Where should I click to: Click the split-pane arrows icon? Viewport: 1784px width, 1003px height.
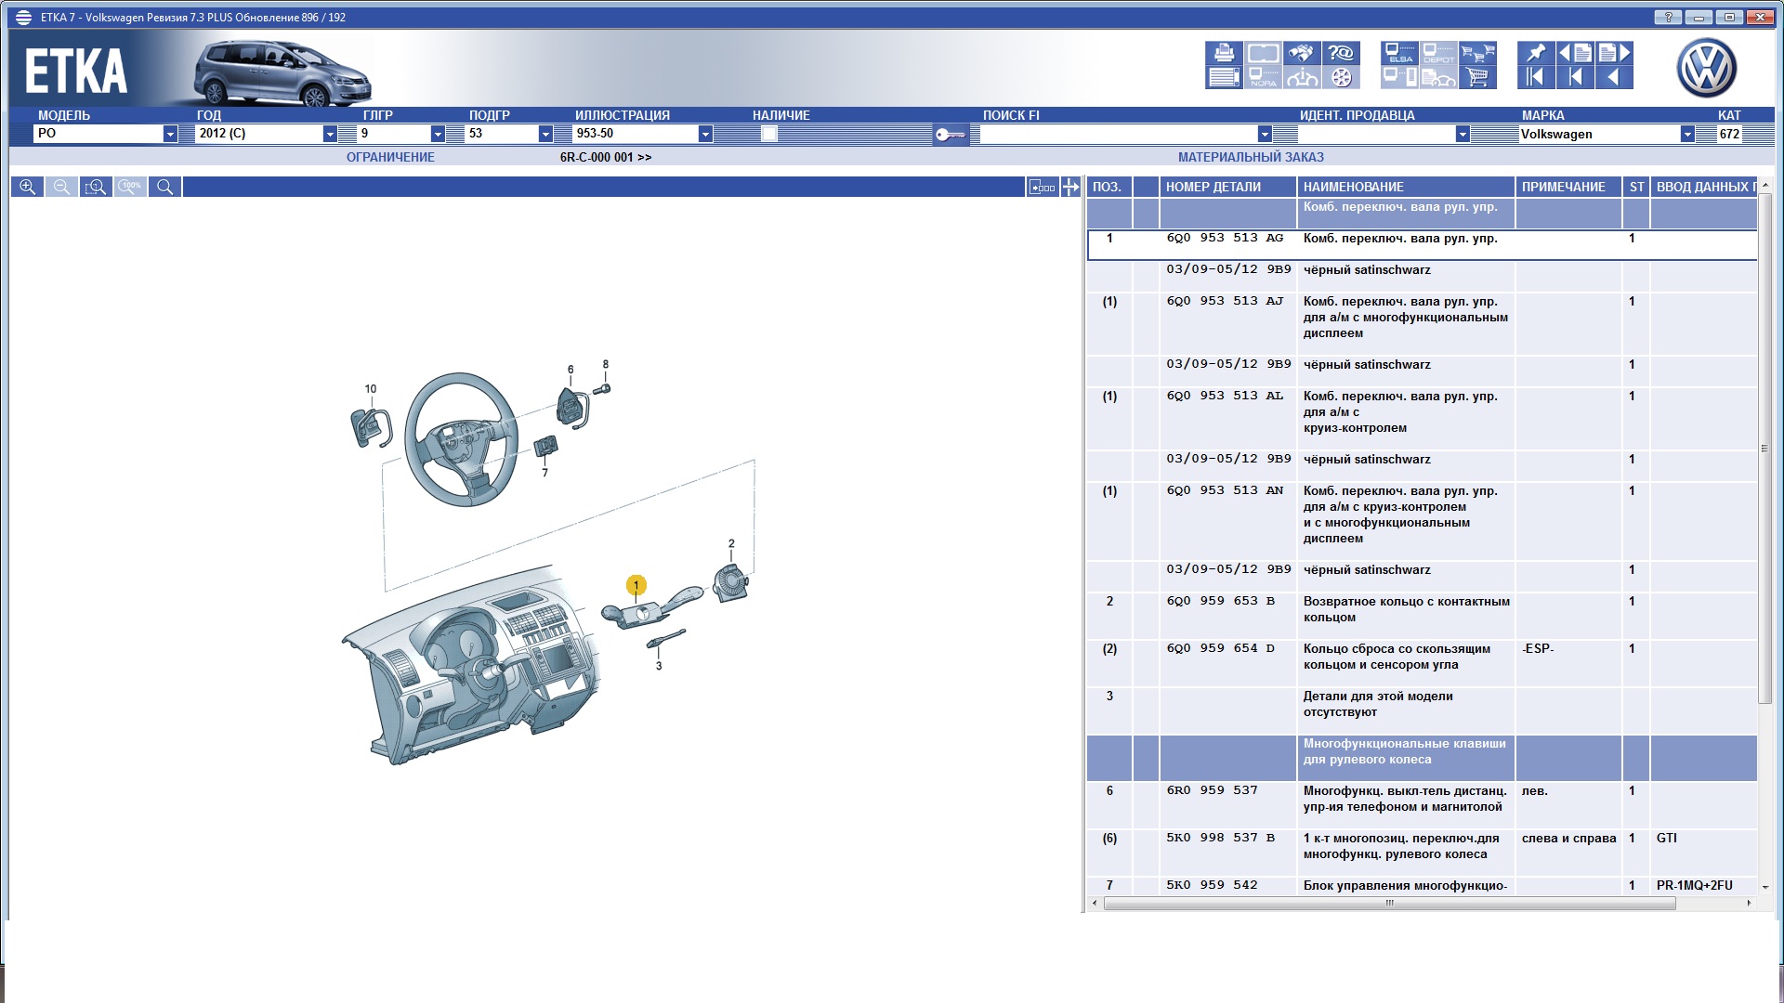1070,187
